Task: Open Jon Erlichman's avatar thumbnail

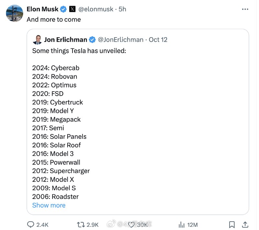Action: coord(37,40)
